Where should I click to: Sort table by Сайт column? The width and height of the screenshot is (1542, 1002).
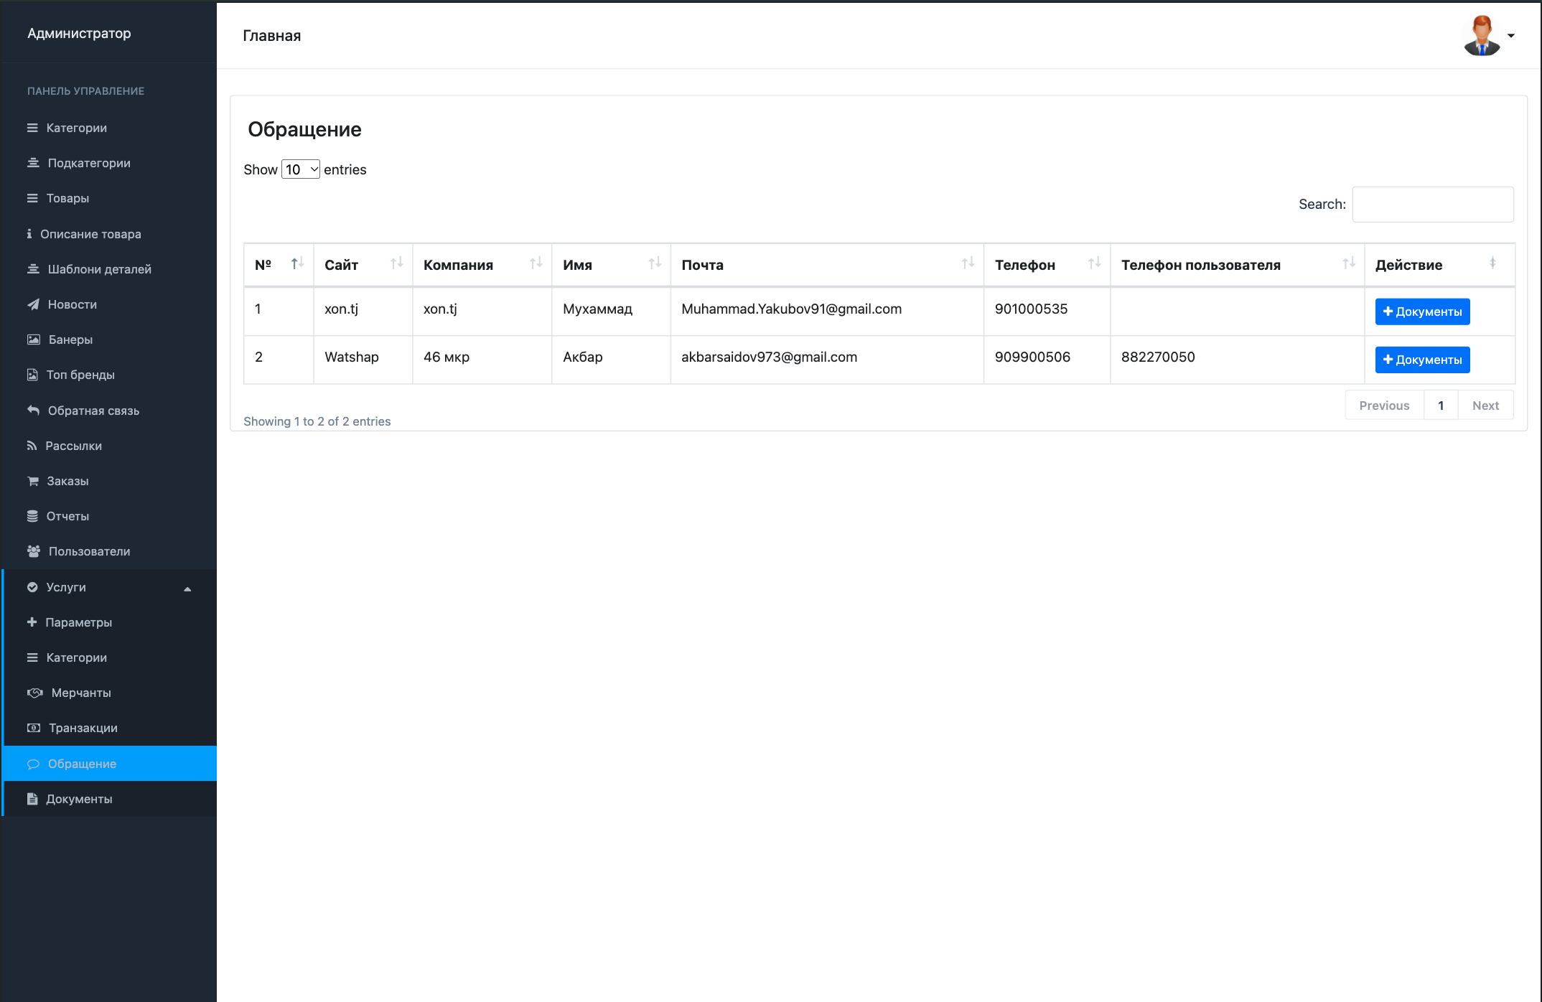[x=363, y=265]
